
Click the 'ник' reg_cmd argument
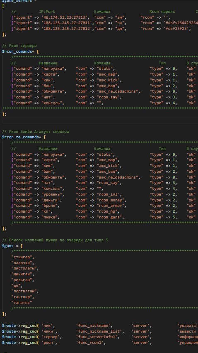(47, 326)
